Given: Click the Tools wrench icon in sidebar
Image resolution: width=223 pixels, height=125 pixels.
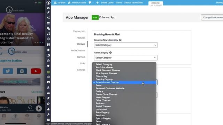Looking at the screenshot, I should pyautogui.click(x=48, y=115).
